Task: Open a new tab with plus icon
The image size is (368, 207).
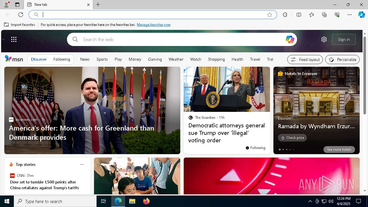Action: click(98, 5)
